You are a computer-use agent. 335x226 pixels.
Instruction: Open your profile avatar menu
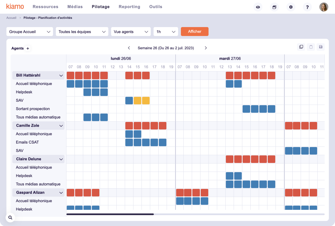coord(324,7)
